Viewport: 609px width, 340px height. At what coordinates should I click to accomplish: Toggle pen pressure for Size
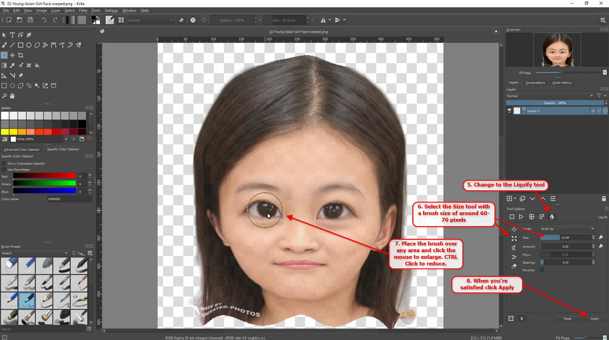tap(601, 238)
